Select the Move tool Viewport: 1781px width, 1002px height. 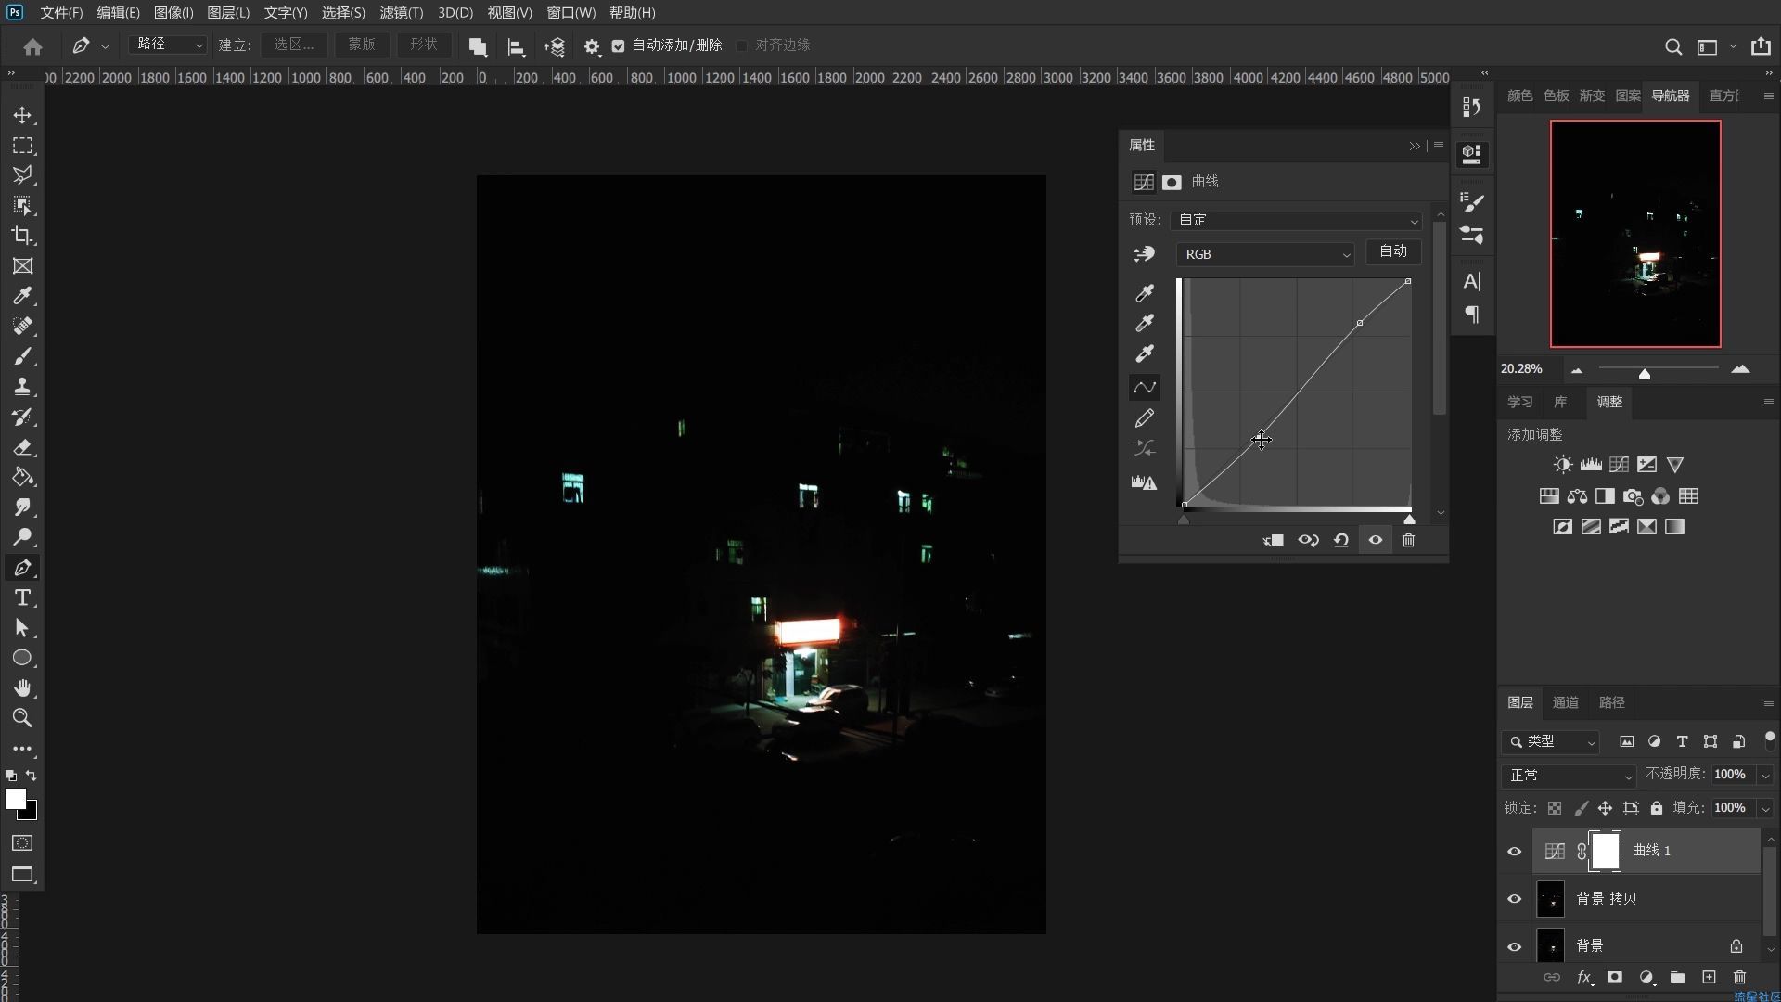(x=22, y=115)
